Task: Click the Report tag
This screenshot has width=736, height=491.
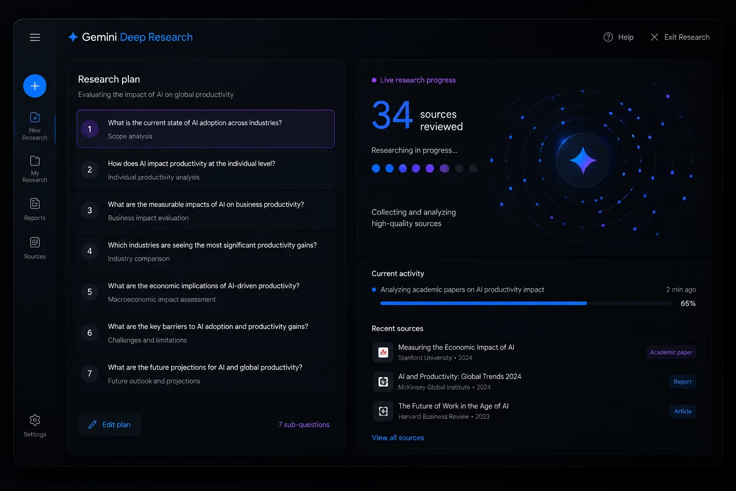Action: click(x=682, y=382)
